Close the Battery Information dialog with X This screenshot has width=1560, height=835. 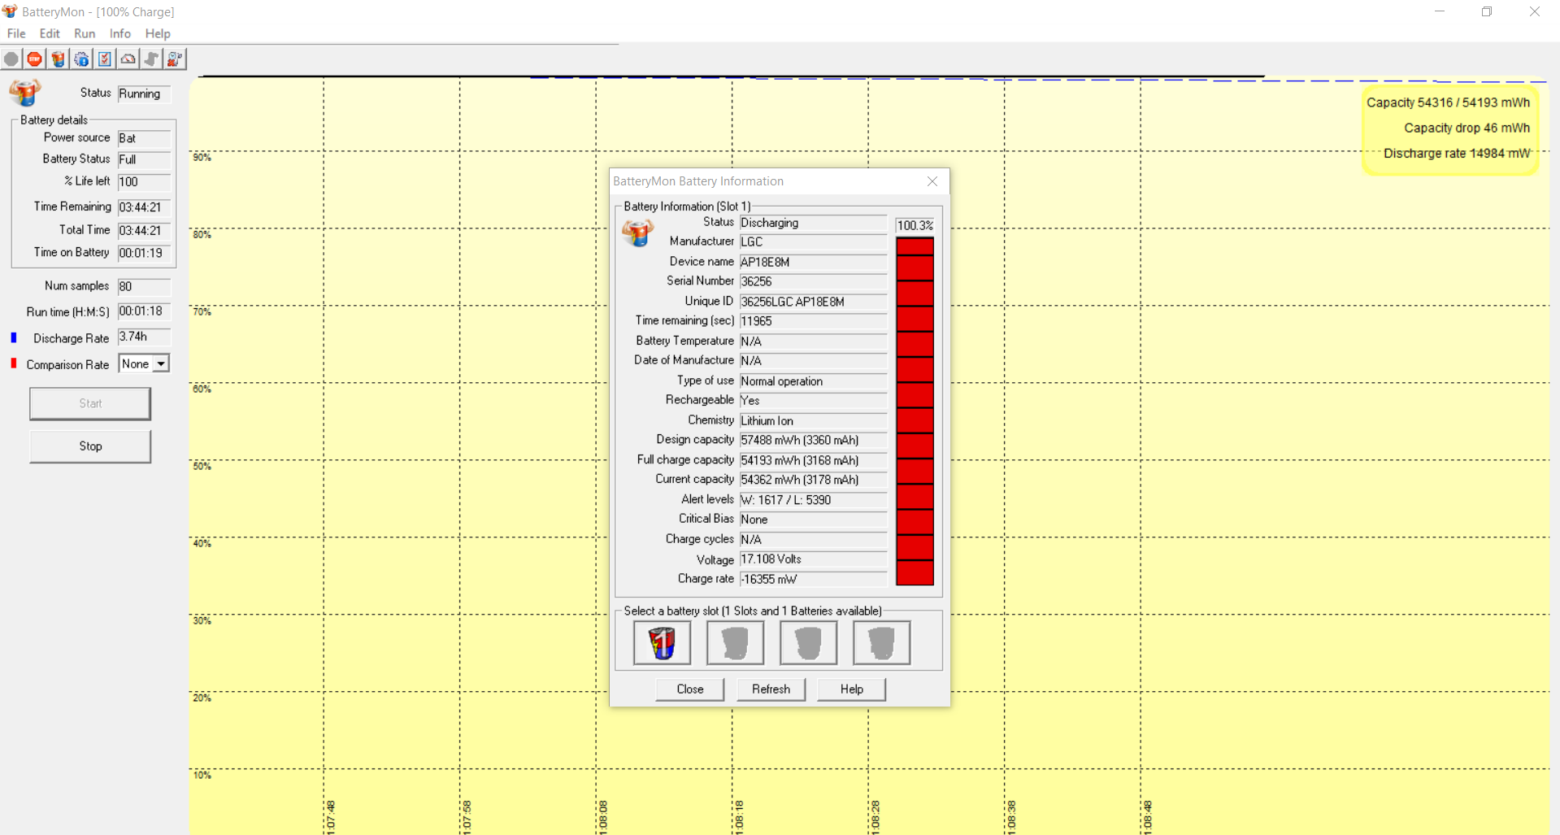click(932, 181)
